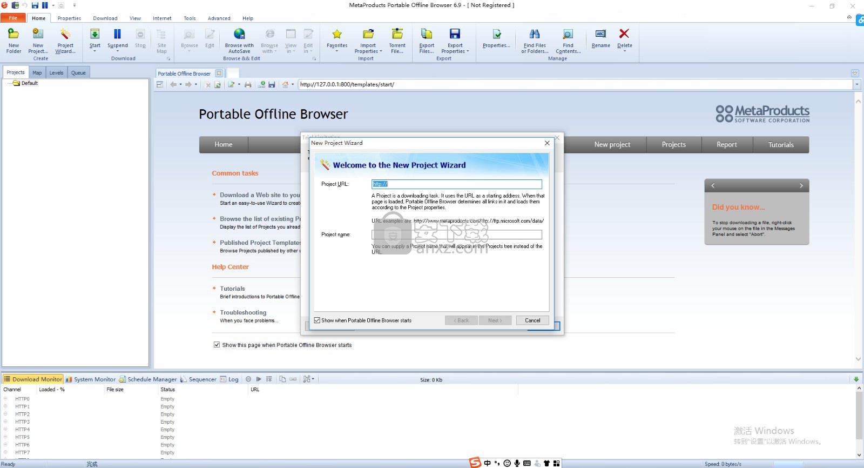Viewport: 864px width, 468px height.
Task: Toggle Show this page when Portable Offline Browser starts
Action: 217,345
